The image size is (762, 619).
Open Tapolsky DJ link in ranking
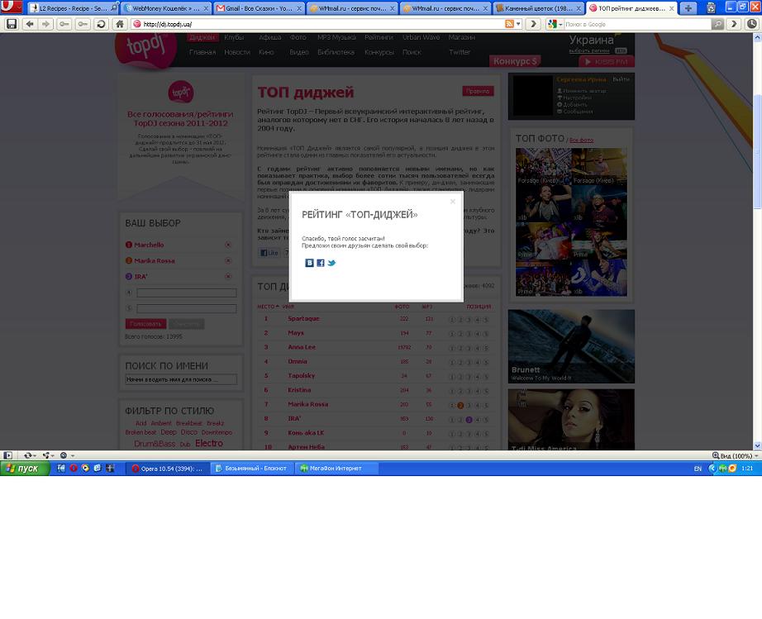pos(302,375)
